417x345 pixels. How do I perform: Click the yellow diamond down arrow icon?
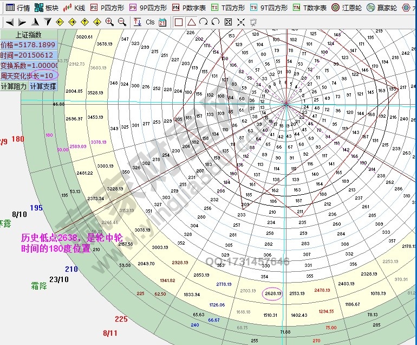pyautogui.click(x=97, y=22)
